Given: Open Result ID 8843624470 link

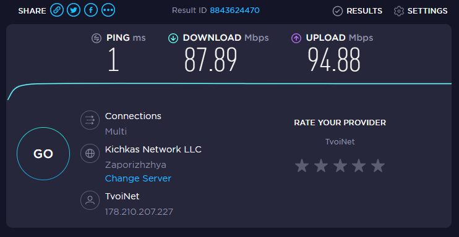Looking at the screenshot, I should (235, 10).
